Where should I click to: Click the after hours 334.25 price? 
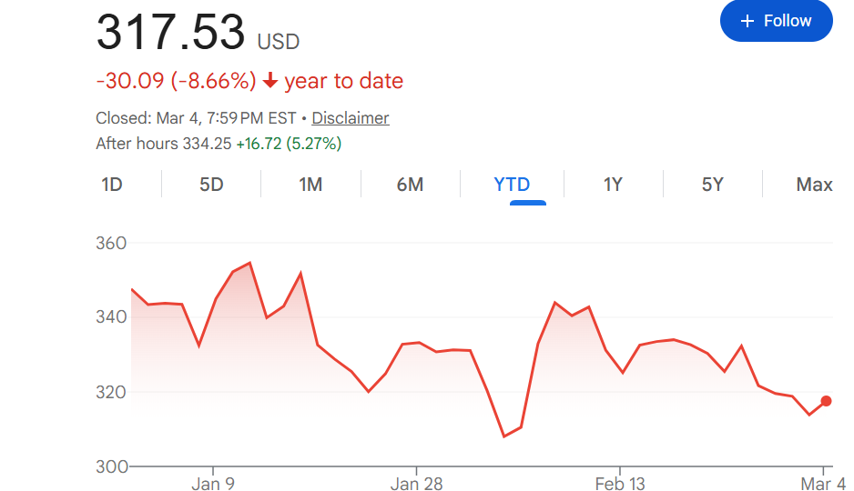pos(207,144)
